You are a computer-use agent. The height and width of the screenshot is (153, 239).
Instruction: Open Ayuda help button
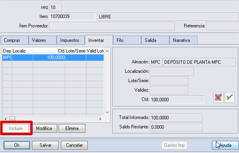[x=225, y=145]
